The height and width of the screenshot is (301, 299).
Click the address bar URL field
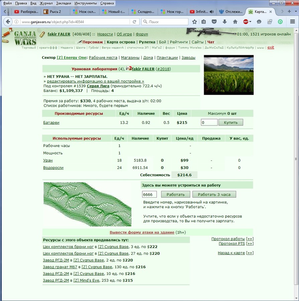(x=74, y=22)
